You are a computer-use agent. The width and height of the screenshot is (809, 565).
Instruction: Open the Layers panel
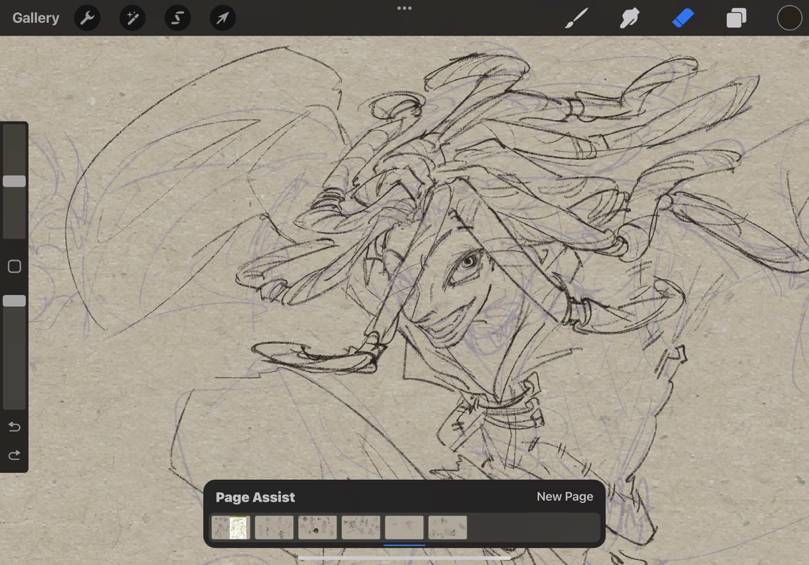736,18
